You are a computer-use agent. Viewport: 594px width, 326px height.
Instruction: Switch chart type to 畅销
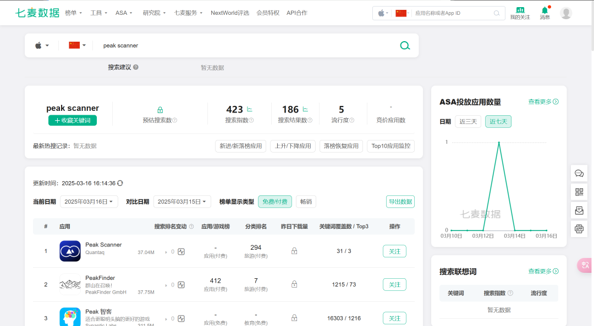point(306,201)
